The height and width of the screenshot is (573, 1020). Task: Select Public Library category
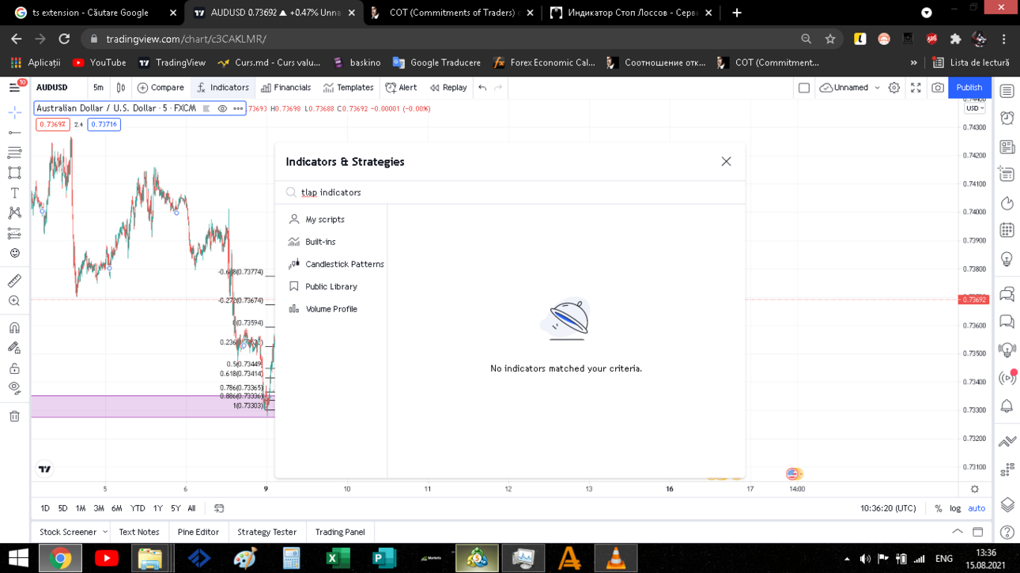pyautogui.click(x=331, y=286)
